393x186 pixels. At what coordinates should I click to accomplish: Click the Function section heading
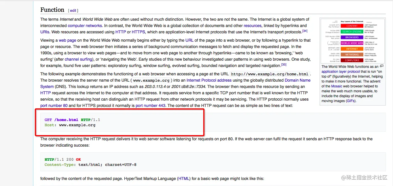52,10
